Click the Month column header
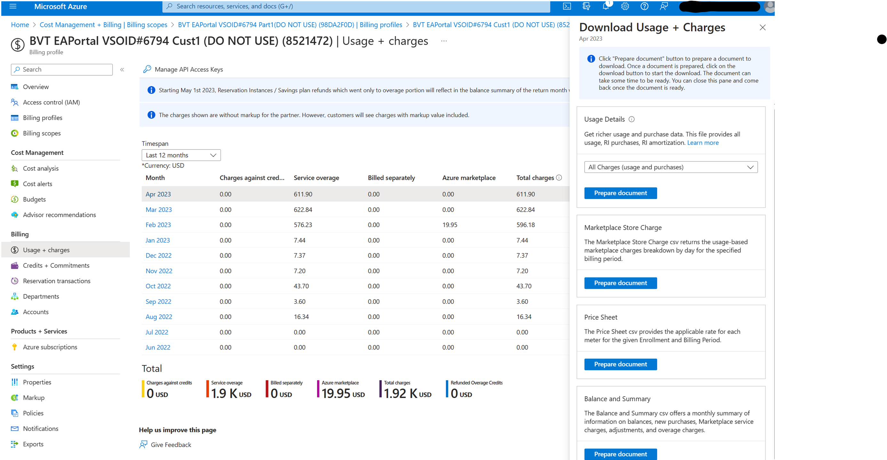Viewport: 887px width, 460px height. pos(155,177)
